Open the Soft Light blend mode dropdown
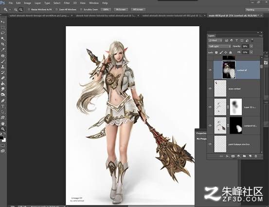 219,47
